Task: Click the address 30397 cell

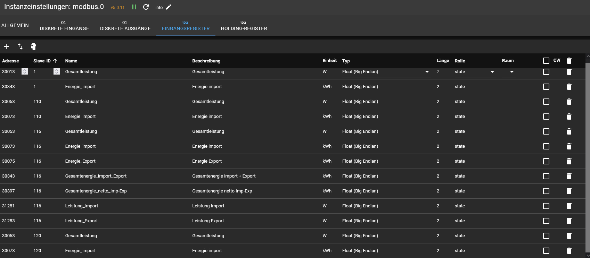Action: [x=8, y=191]
